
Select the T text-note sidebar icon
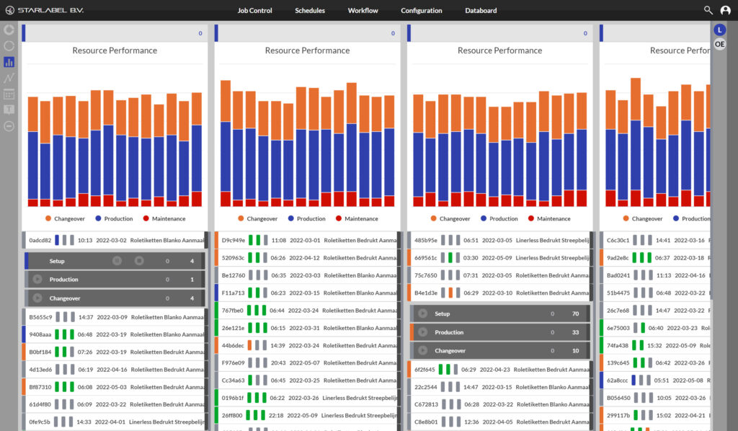click(9, 110)
